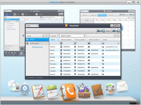Launch the media converter reel dock icon
This screenshot has width=141, height=105.
tap(110, 88)
